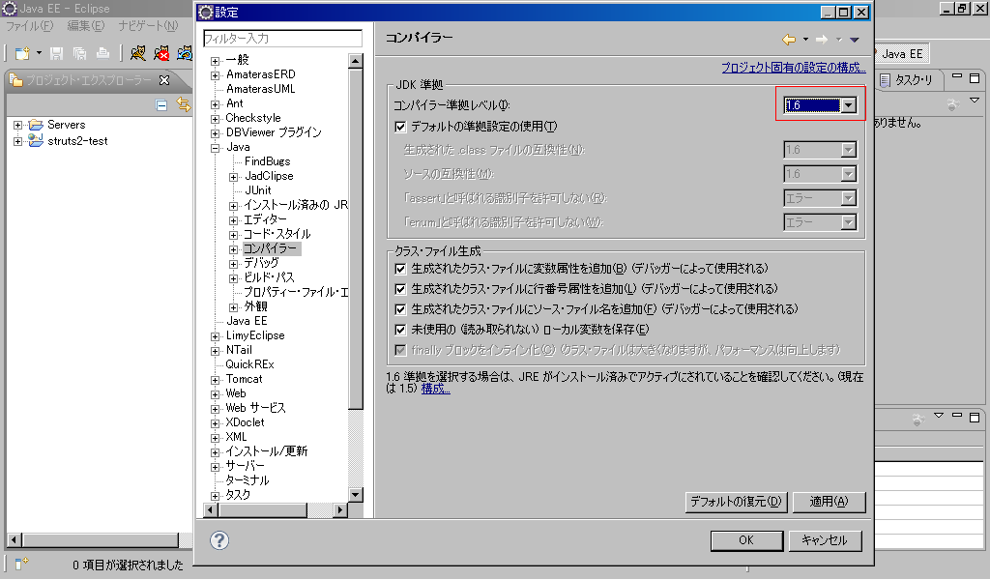
Task: Select AmaterasUML in preferences tree
Action: tap(261, 89)
